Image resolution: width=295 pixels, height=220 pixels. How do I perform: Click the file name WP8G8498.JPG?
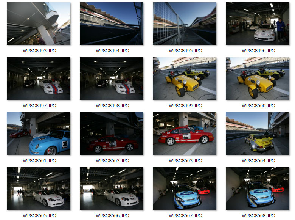click(112, 106)
